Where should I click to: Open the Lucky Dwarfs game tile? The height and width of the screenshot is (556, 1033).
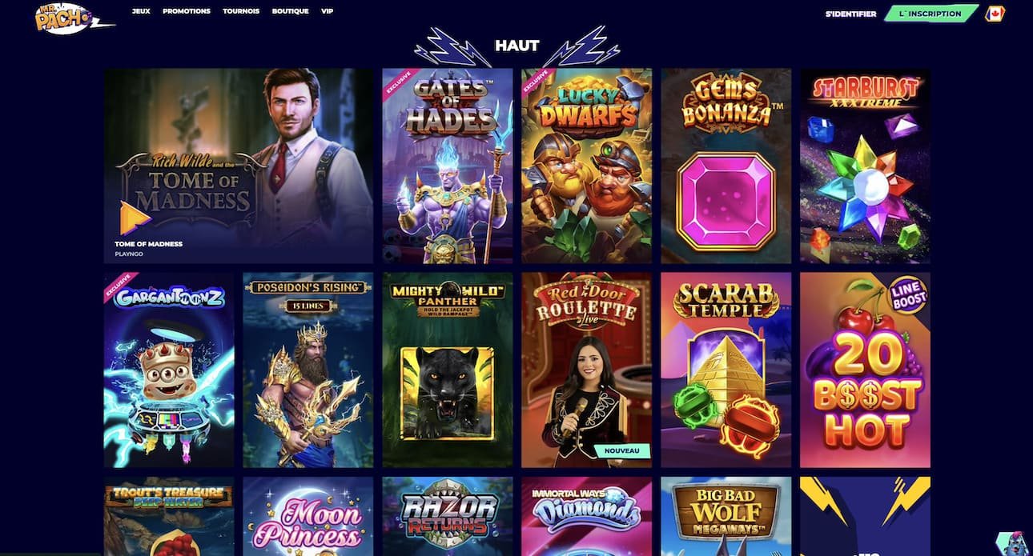(x=587, y=166)
